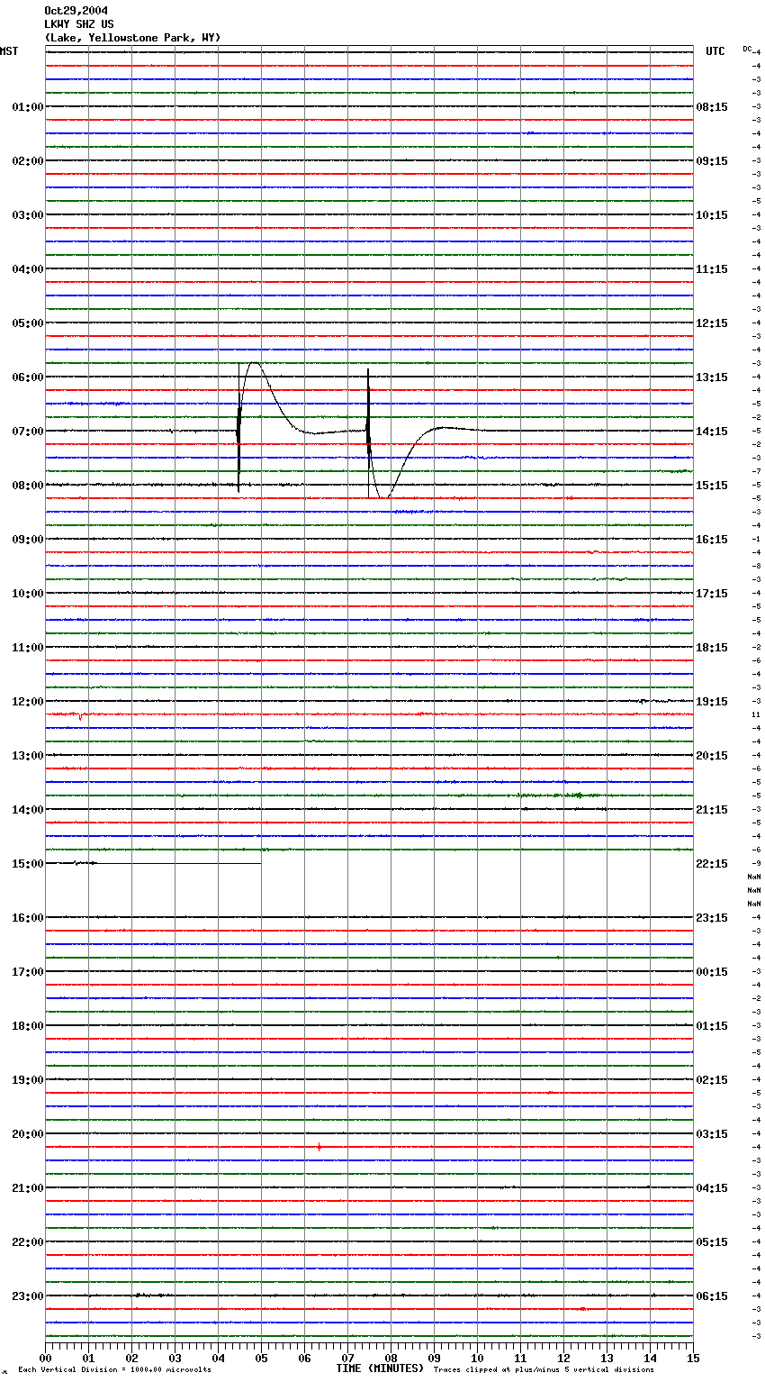765x1382 pixels.
Task: Click the 11:15 UTC time label
Action: (x=712, y=269)
